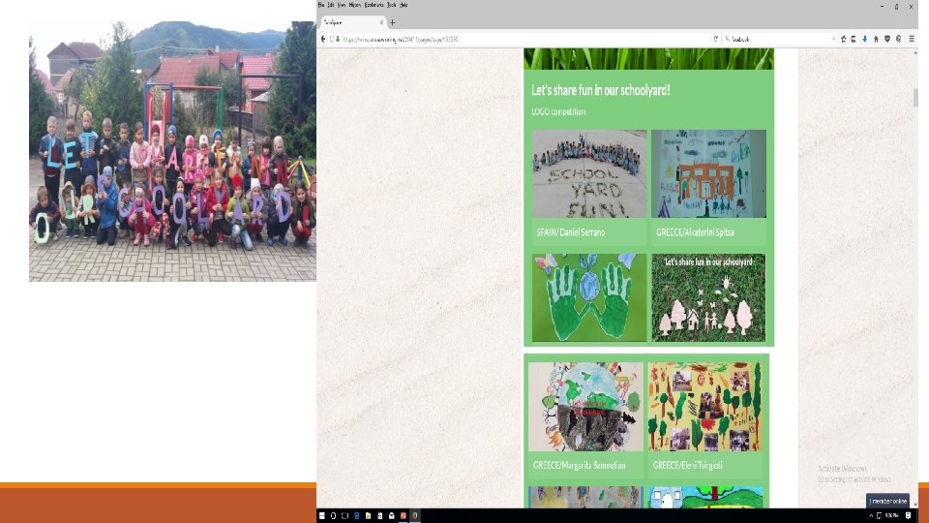Viewport: 929px width, 523px height.
Task: Click the LOGO competition subtitle
Action: point(558,111)
